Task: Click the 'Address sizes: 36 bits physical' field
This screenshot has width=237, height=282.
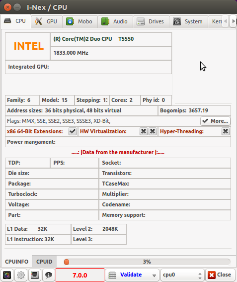Action: 81,110
